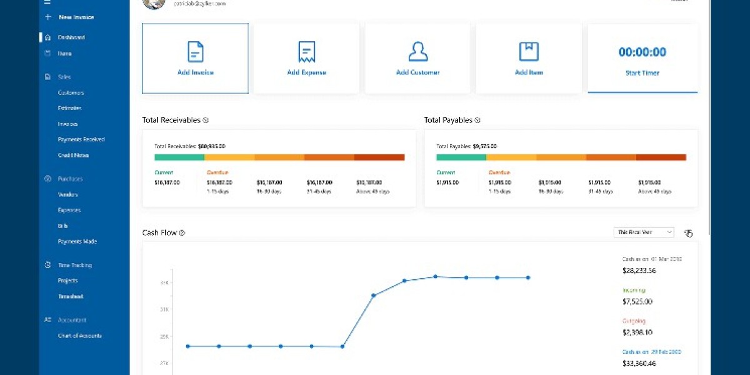Open Items in the sidebar
Image resolution: width=750 pixels, height=375 pixels.
[65, 54]
